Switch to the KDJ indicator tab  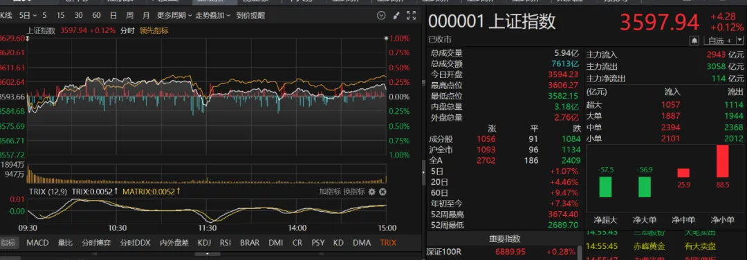coord(204,242)
